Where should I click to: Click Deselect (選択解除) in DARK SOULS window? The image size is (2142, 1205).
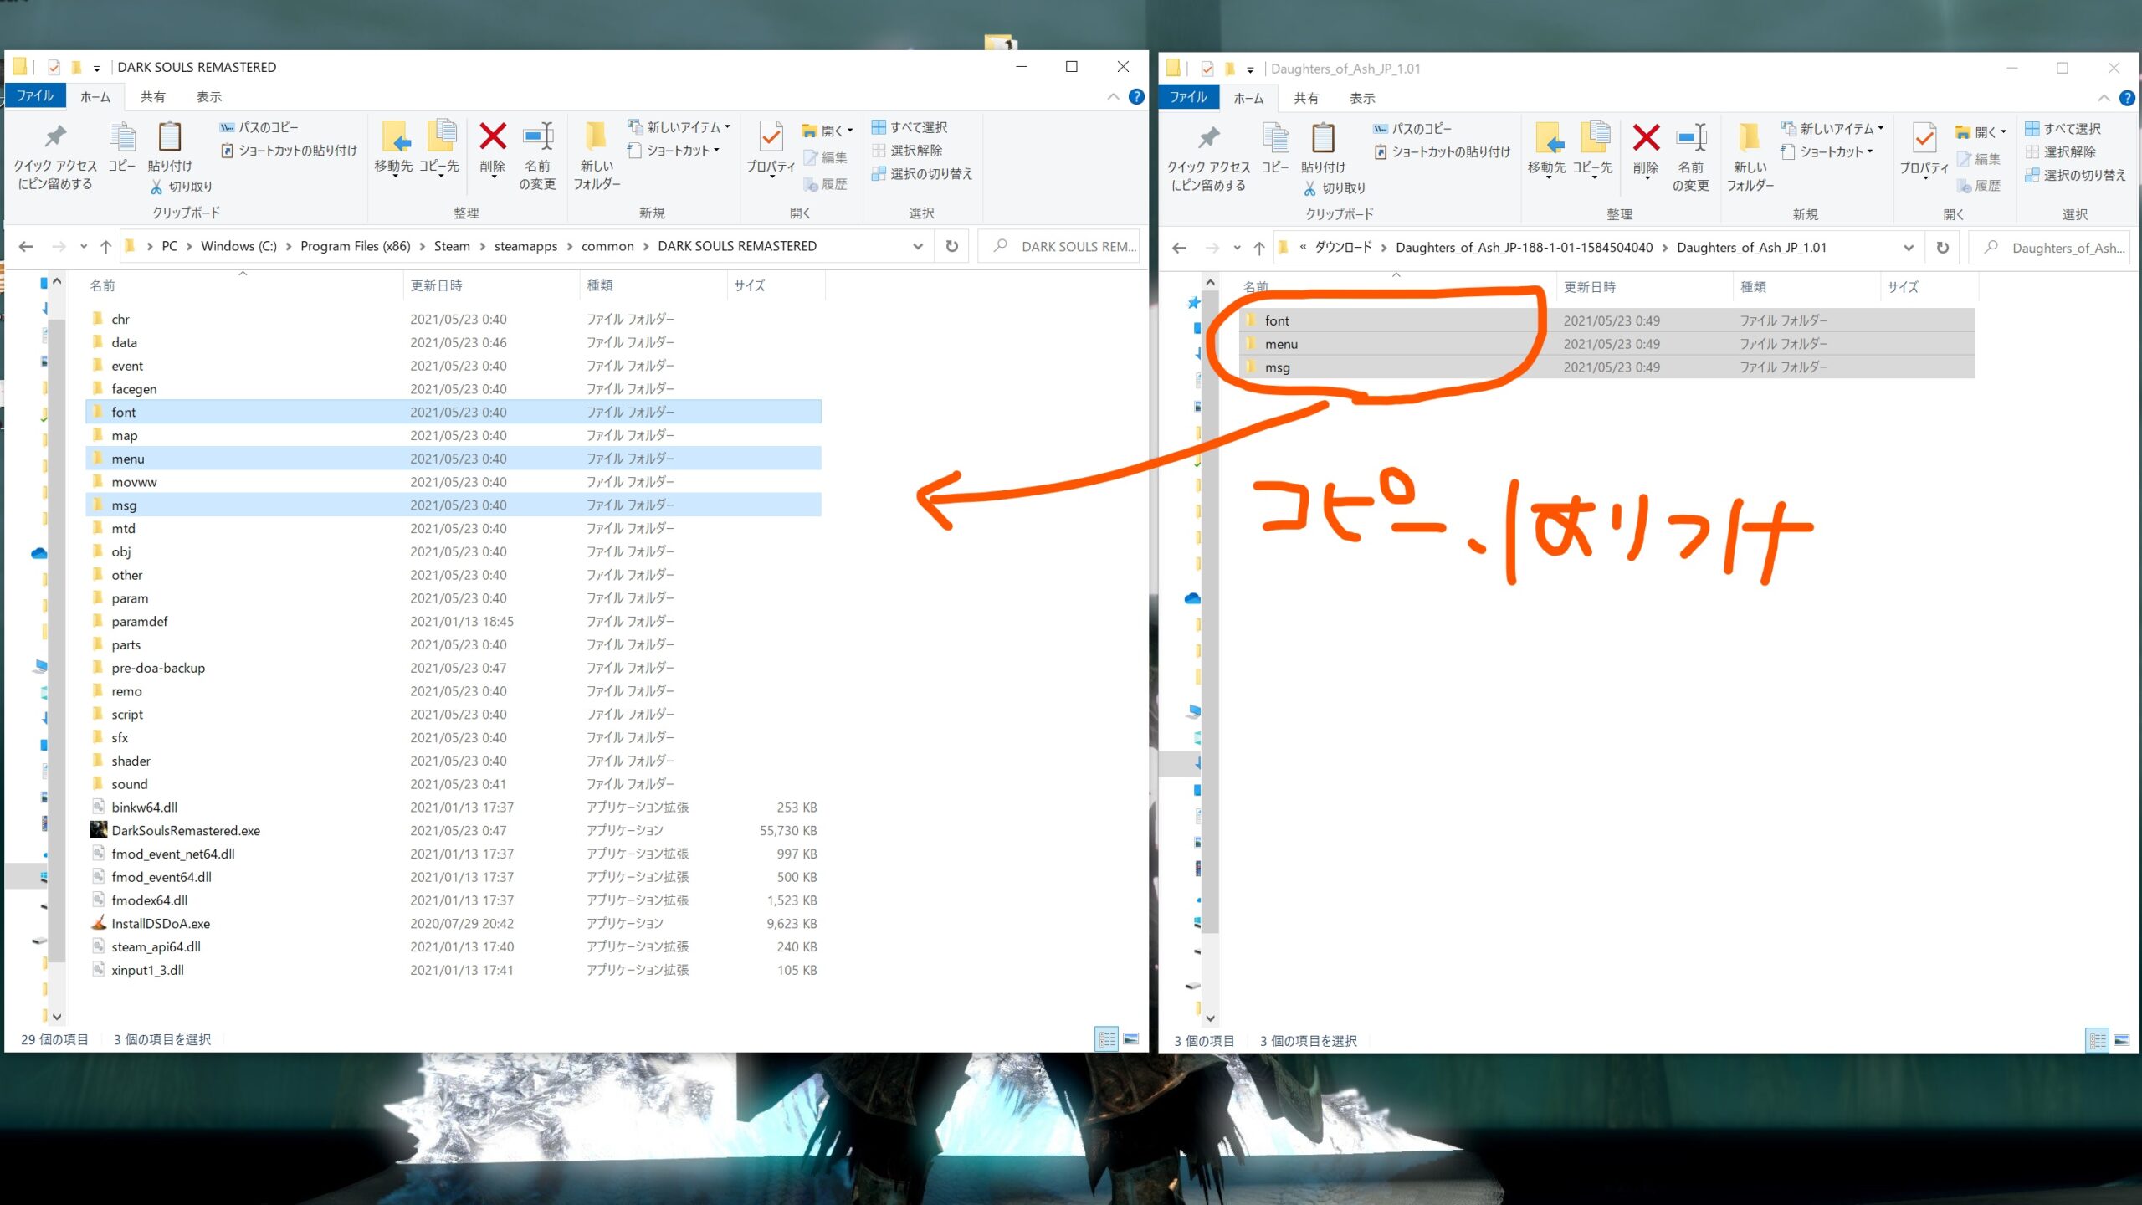coord(907,151)
